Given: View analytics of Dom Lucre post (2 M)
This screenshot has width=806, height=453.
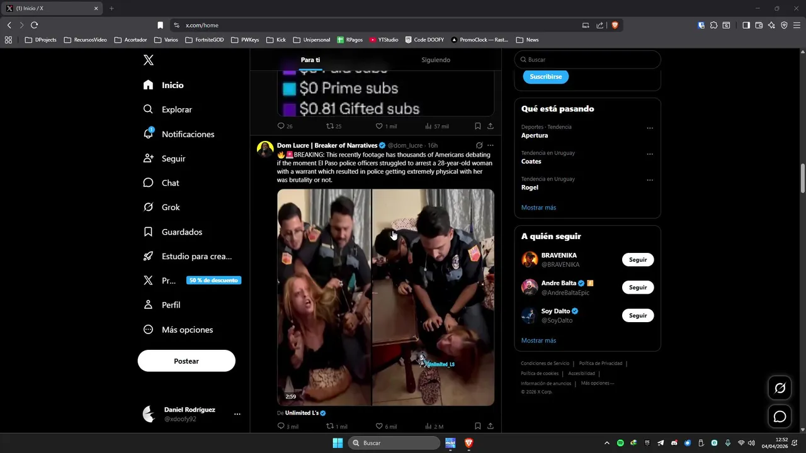Looking at the screenshot, I should click(x=434, y=427).
